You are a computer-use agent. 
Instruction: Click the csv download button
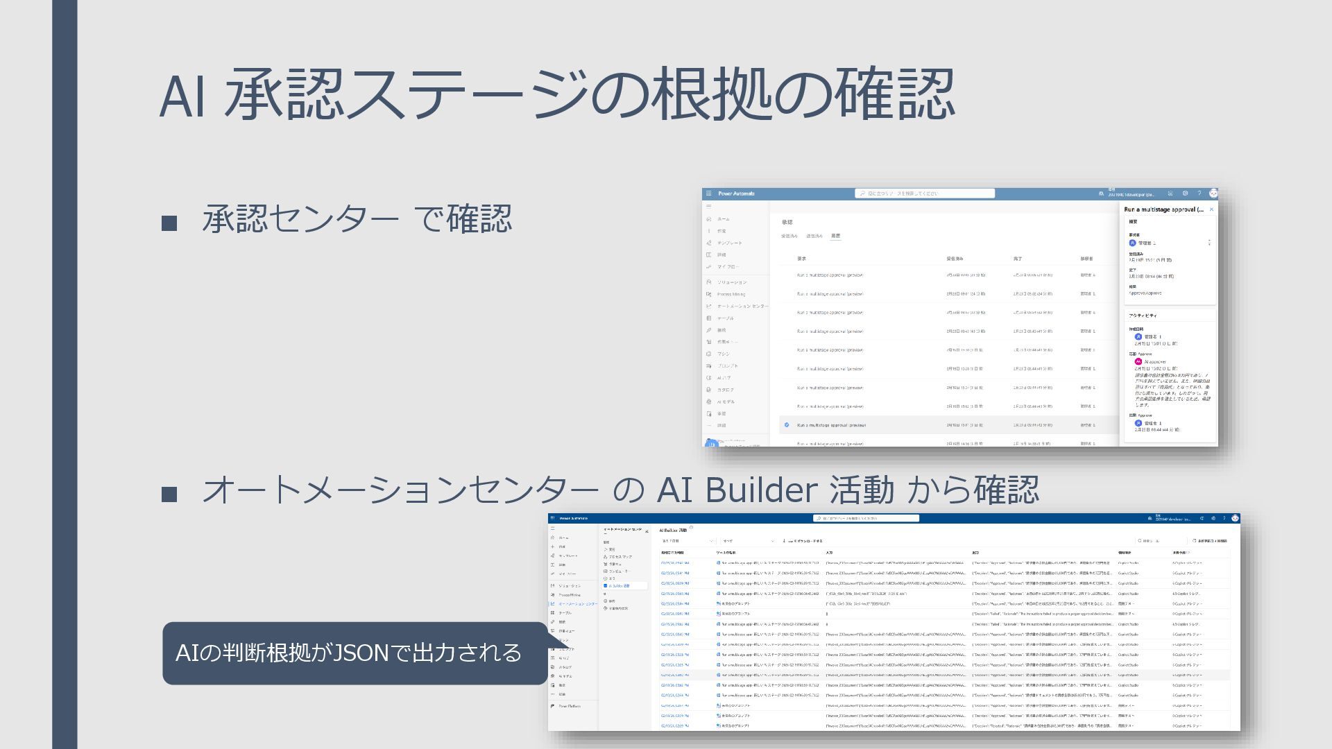[803, 541]
